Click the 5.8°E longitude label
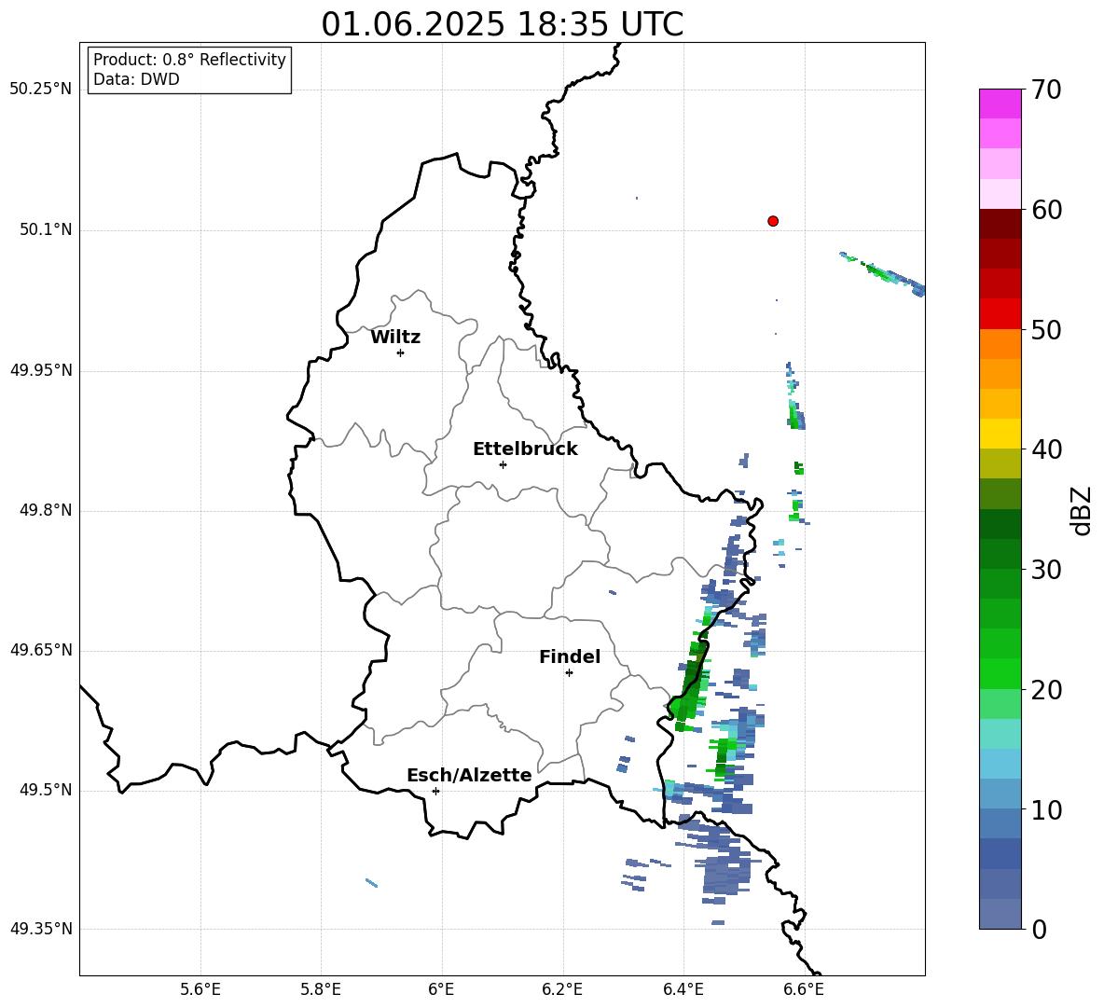The height and width of the screenshot is (1008, 1104). [x=321, y=989]
